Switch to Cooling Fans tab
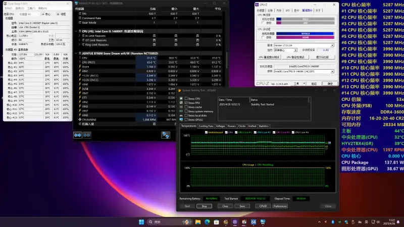This screenshot has height=227, width=404. (206, 126)
